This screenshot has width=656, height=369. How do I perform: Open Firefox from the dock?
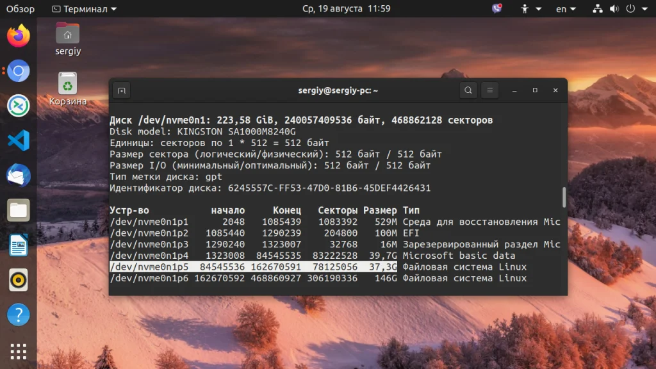19,36
